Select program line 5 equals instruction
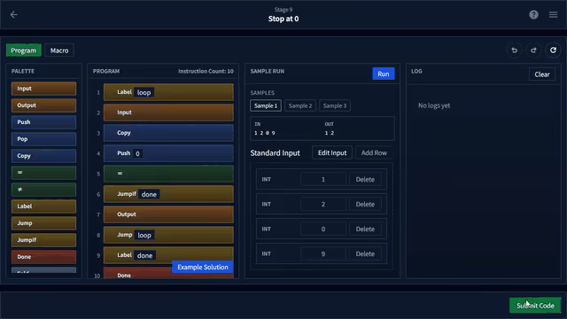Viewport: 567px width, 319px height. [x=168, y=174]
